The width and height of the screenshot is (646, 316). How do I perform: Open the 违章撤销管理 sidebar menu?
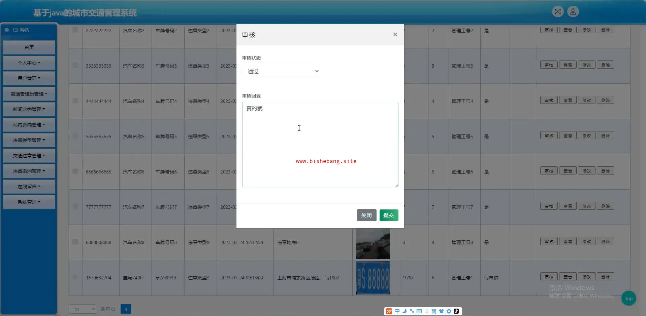[x=29, y=171]
